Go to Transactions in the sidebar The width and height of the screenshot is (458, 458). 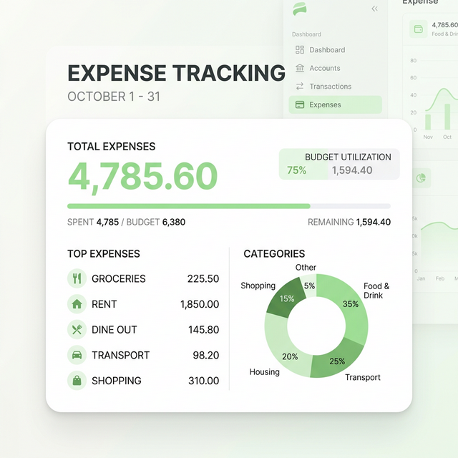(x=330, y=87)
